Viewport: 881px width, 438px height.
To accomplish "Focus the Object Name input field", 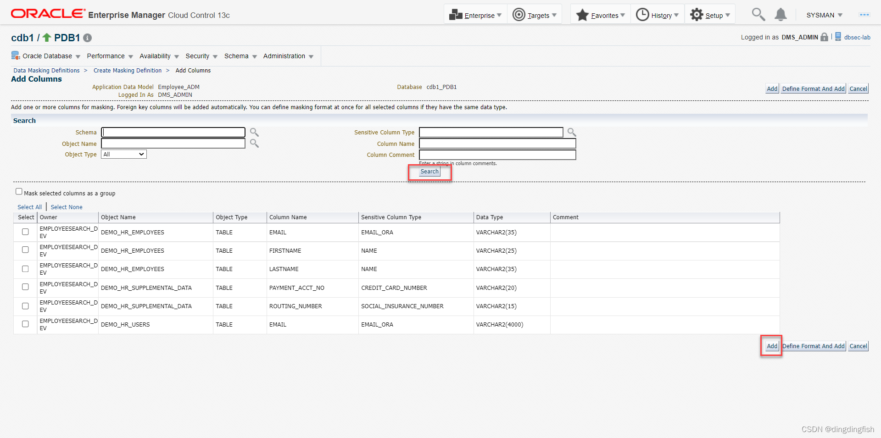I will point(173,144).
